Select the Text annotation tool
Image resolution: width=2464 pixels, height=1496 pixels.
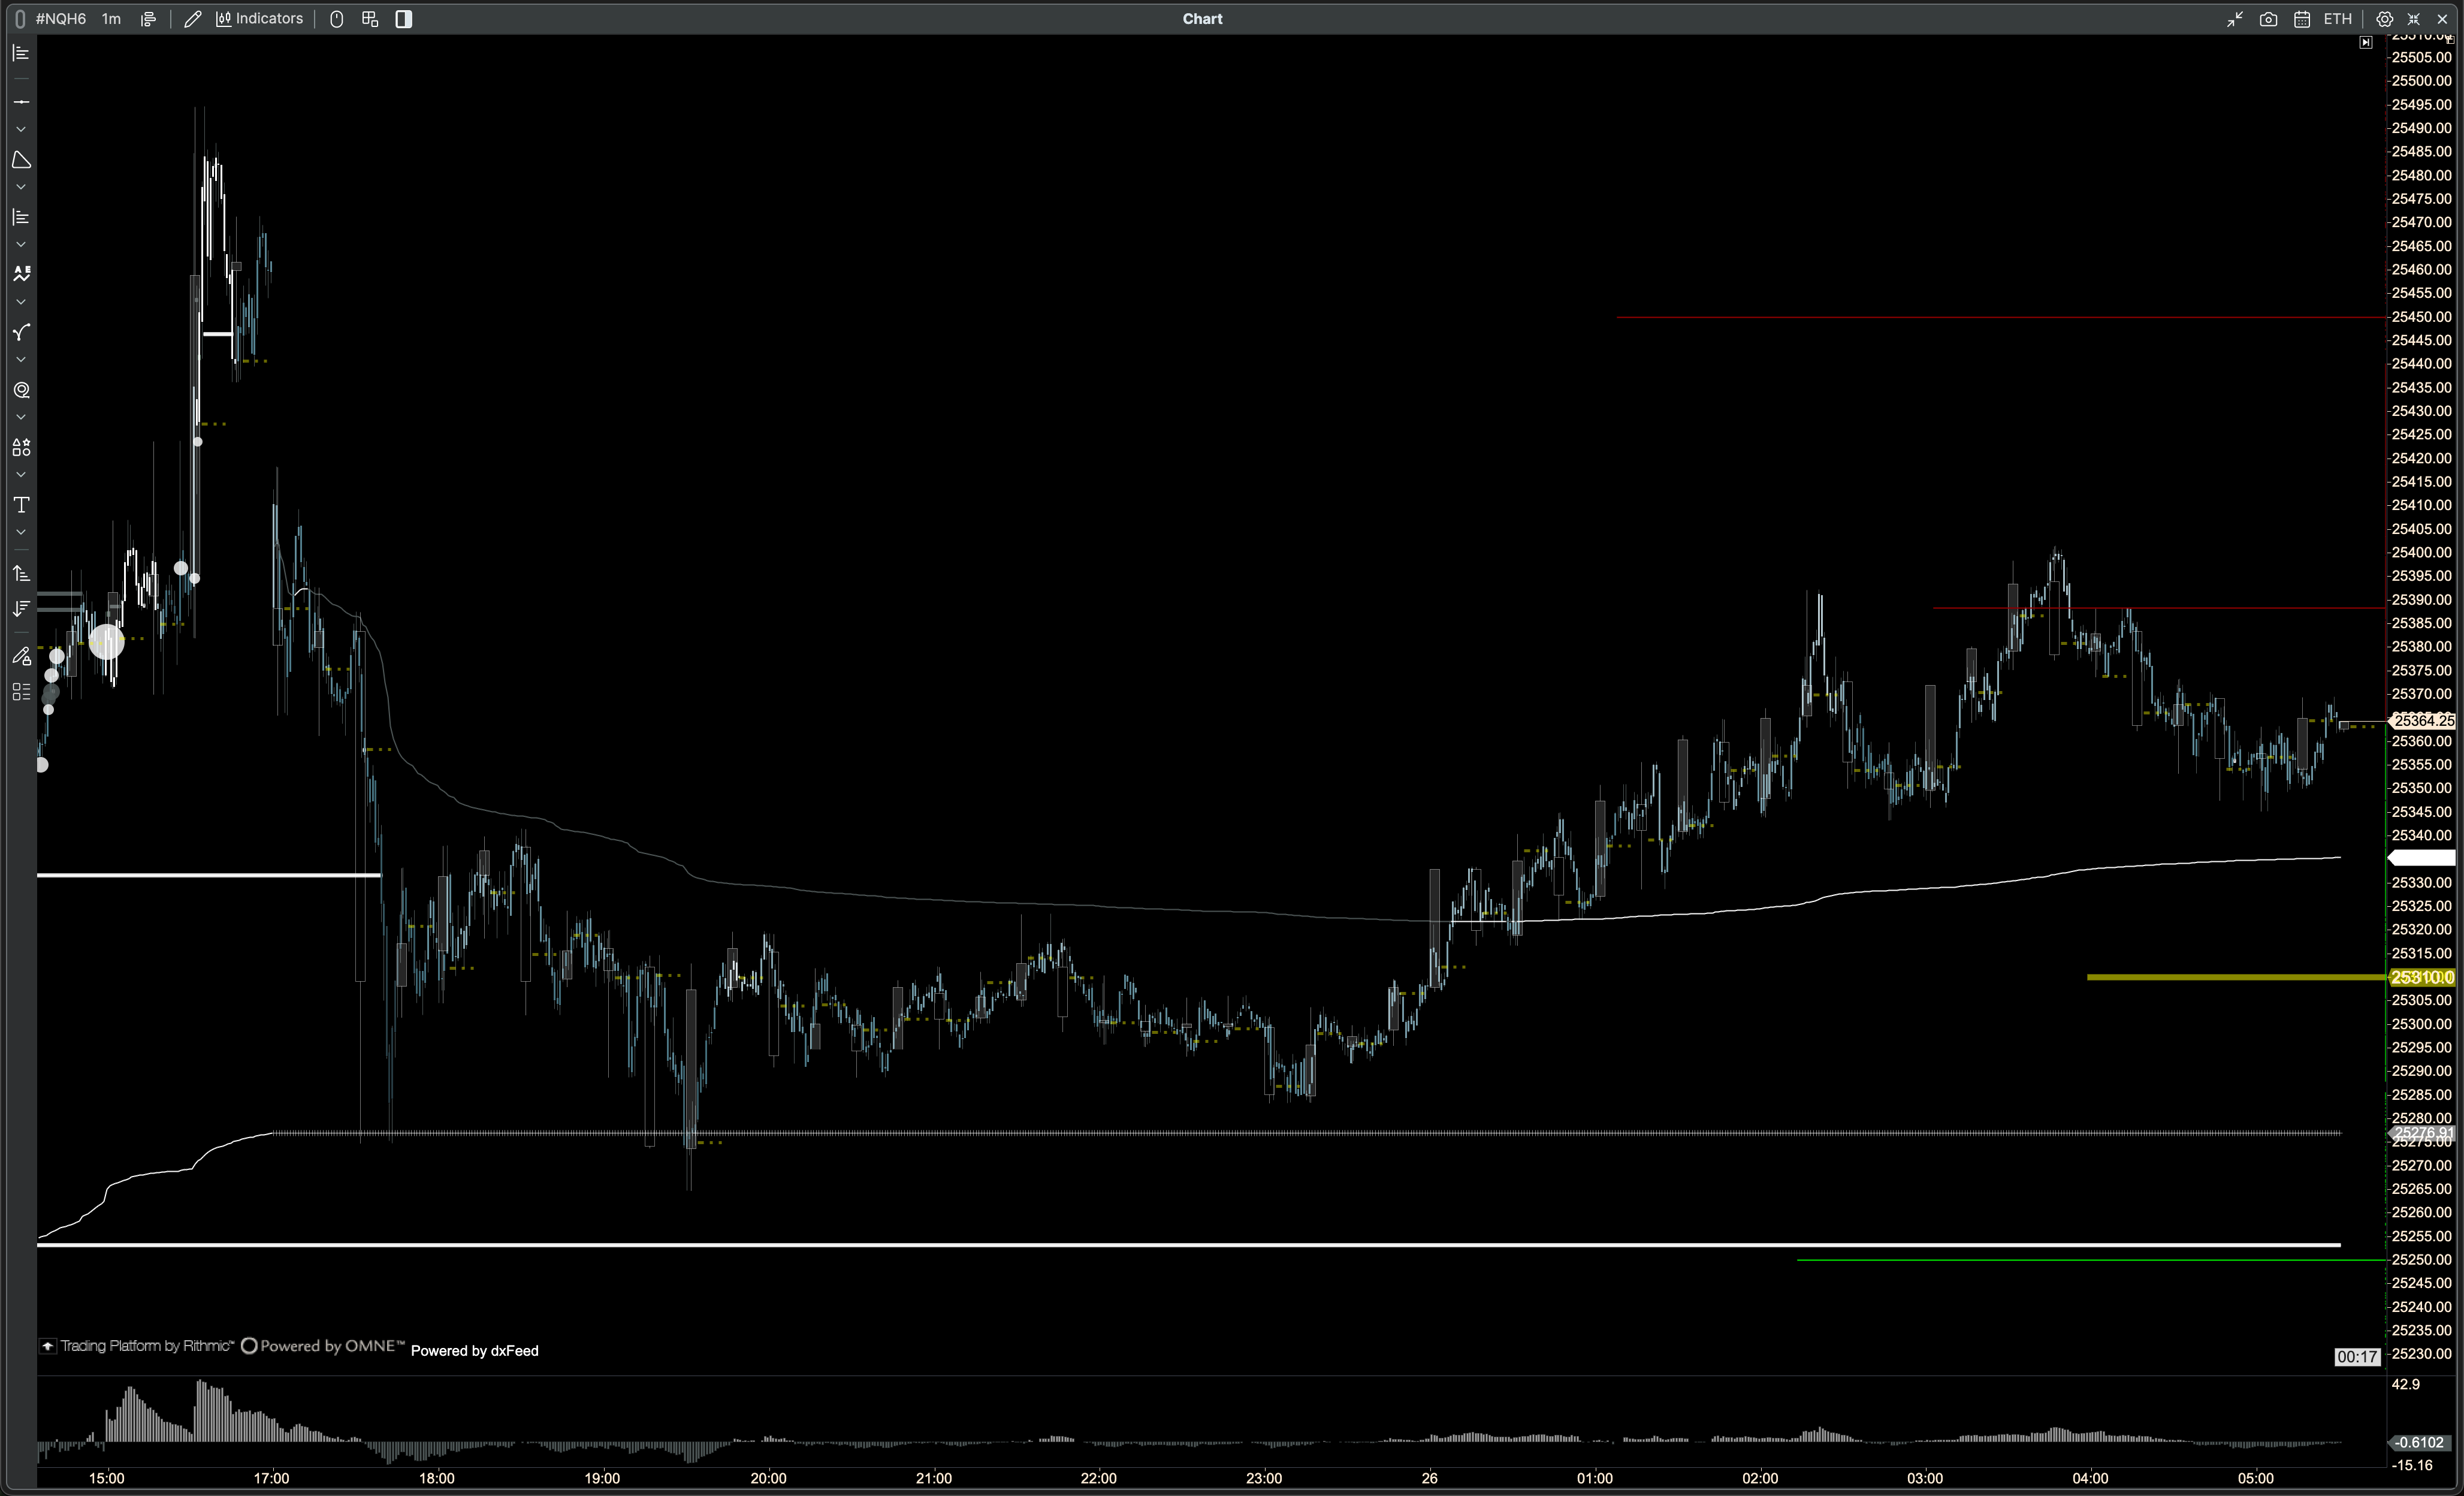pos(21,505)
